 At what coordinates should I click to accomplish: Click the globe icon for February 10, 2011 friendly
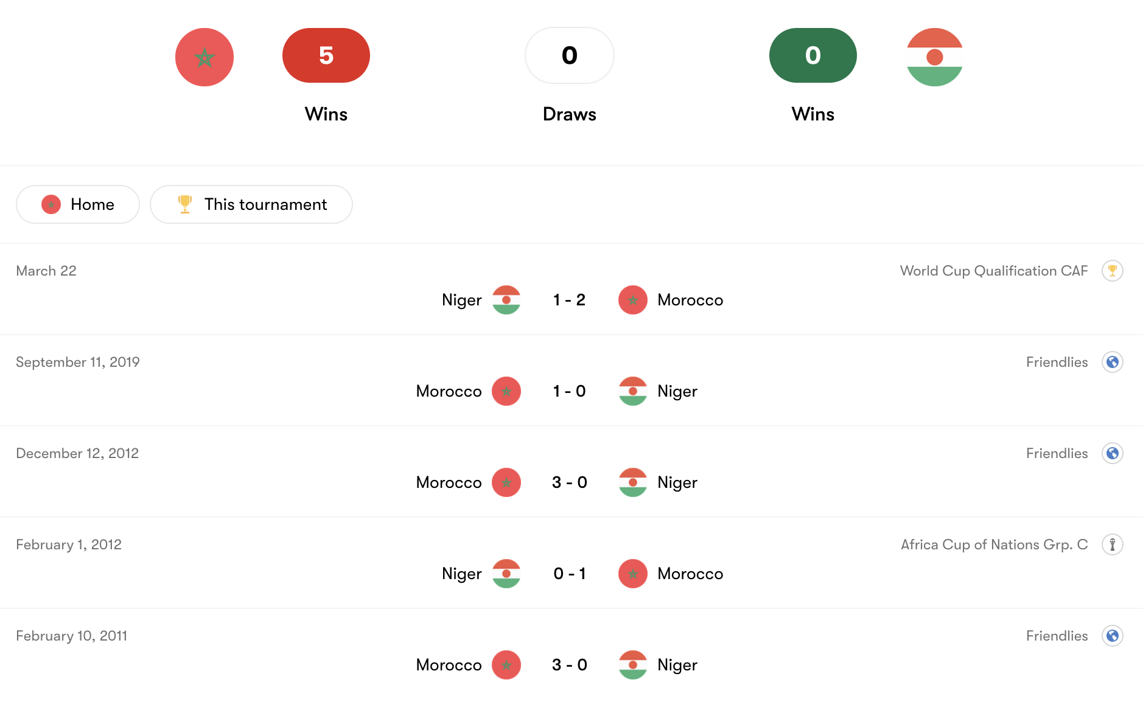click(1112, 636)
